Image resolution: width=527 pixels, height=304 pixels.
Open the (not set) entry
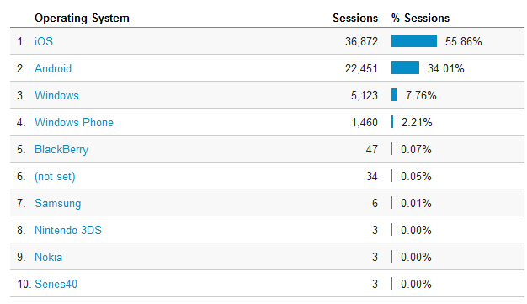point(55,176)
